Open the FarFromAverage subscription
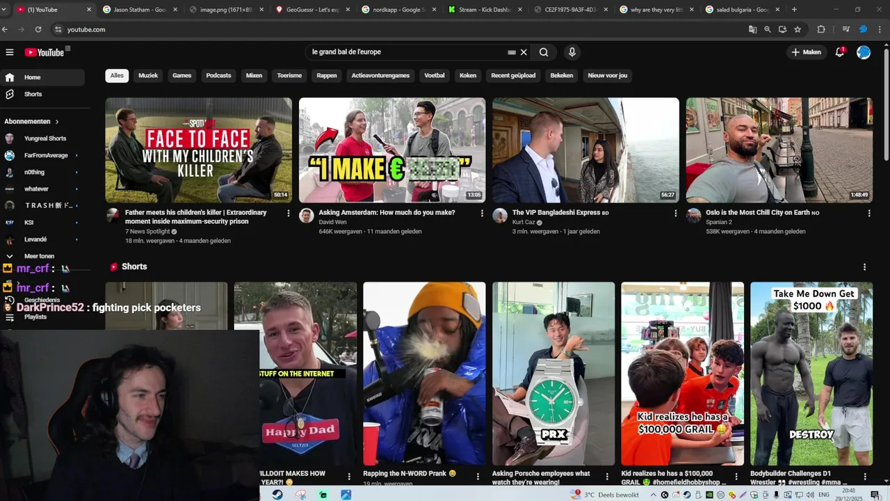This screenshot has height=501, width=890. click(x=43, y=155)
